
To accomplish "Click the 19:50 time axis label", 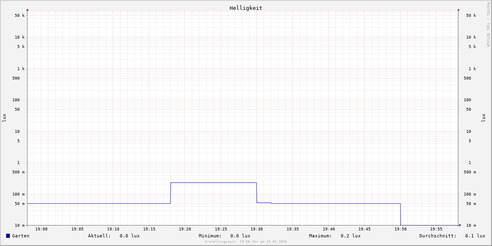I will click(401, 229).
